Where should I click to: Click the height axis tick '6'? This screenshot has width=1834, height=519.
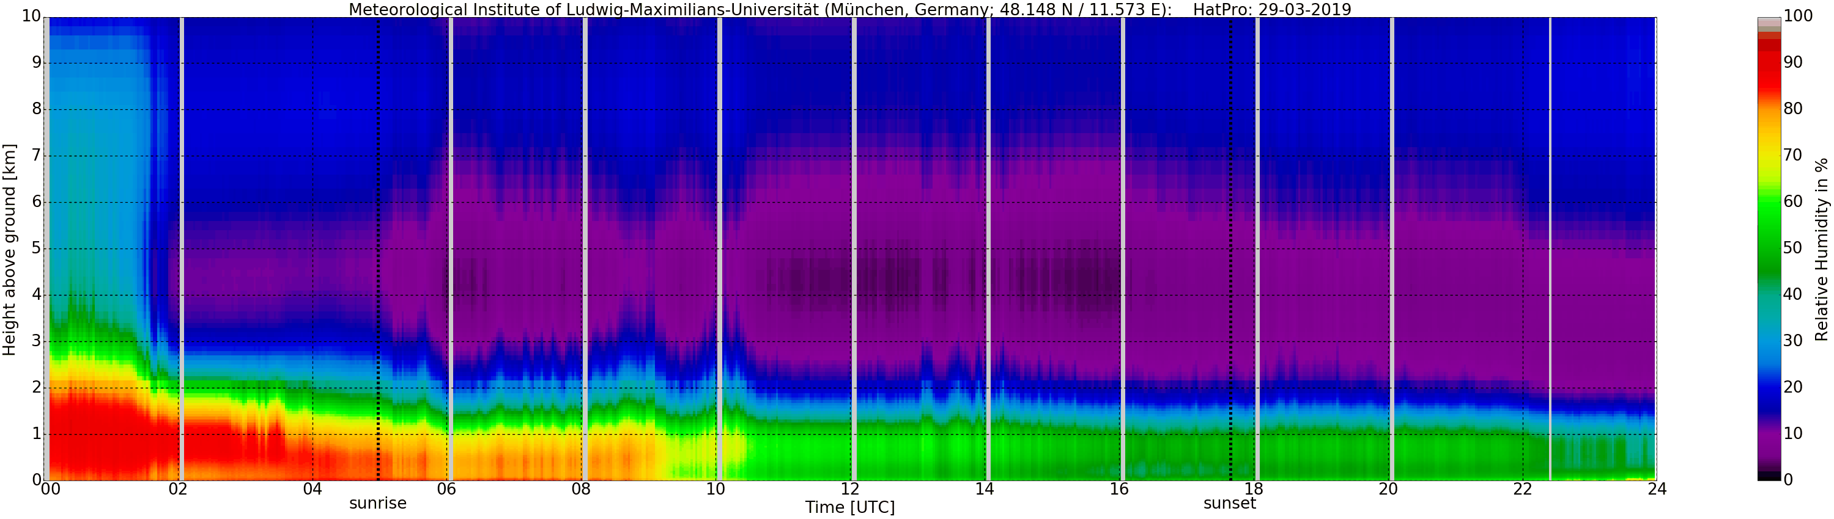[36, 202]
